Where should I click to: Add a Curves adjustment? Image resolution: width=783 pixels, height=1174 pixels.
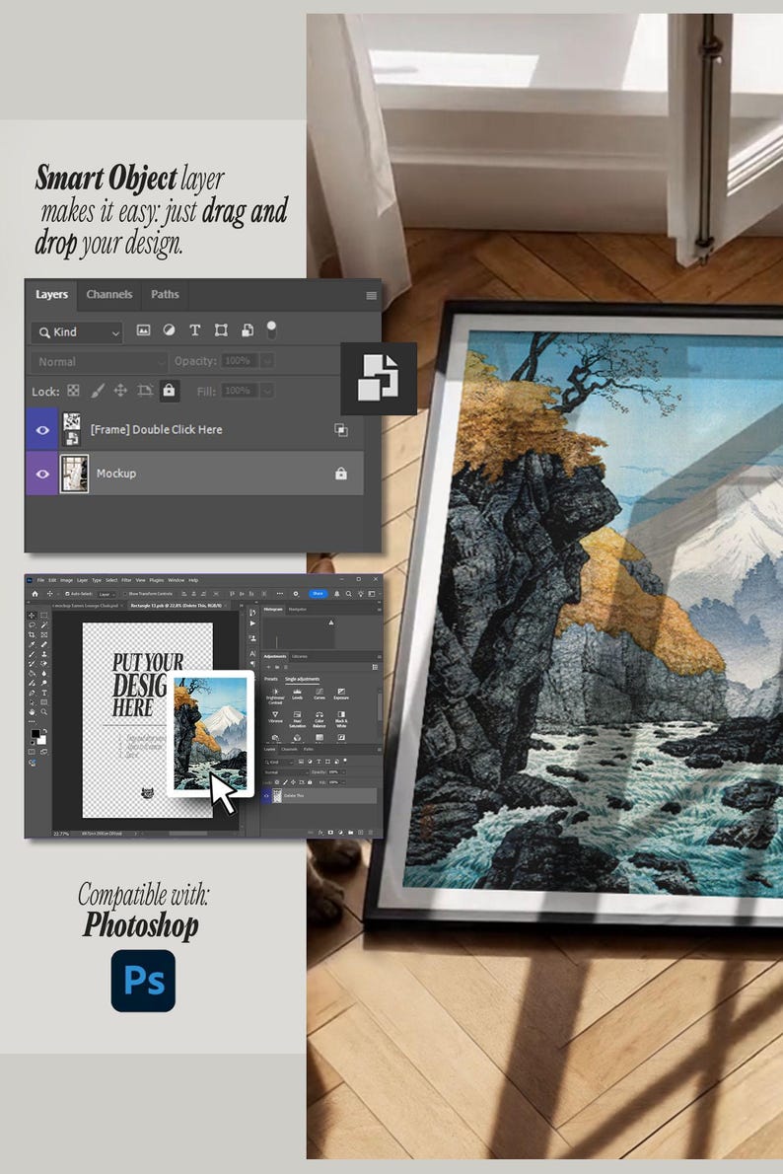(320, 695)
